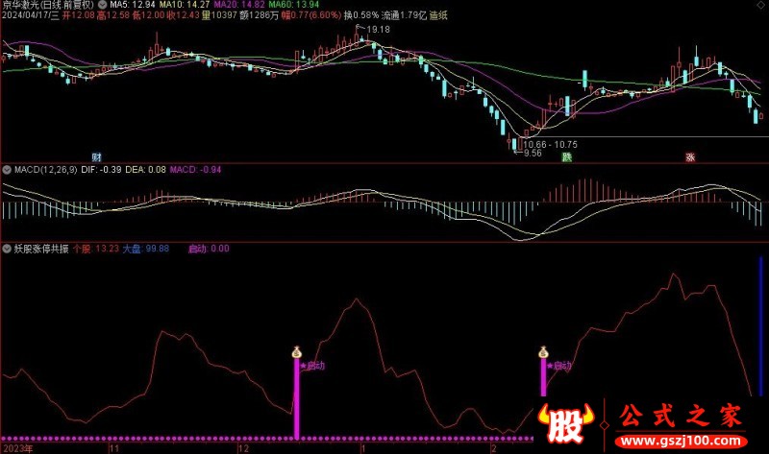
Task: Click the 京华激光(日线 前复权) title
Action: [47, 5]
